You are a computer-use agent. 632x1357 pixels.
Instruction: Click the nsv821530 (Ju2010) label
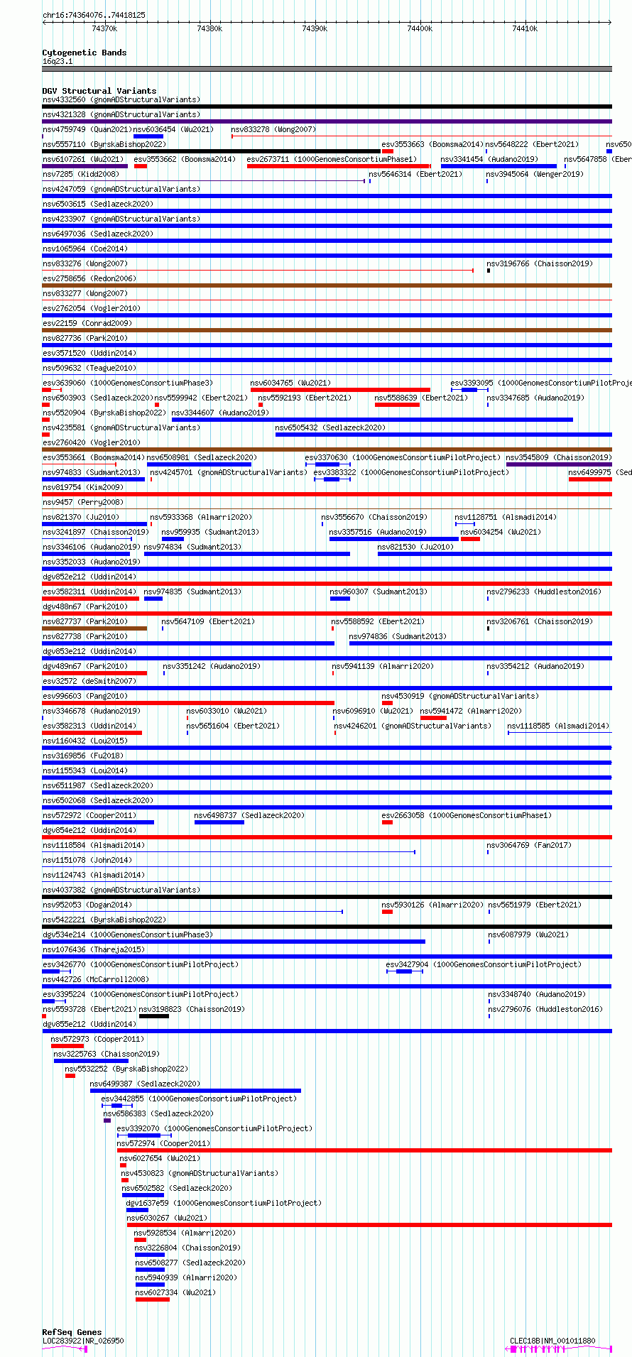(415, 547)
